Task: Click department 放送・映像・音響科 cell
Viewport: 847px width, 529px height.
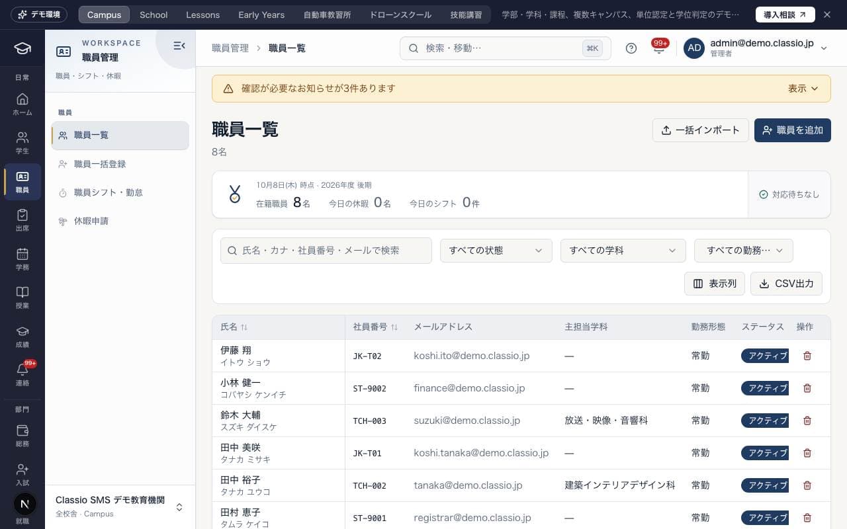Action: [606, 421]
